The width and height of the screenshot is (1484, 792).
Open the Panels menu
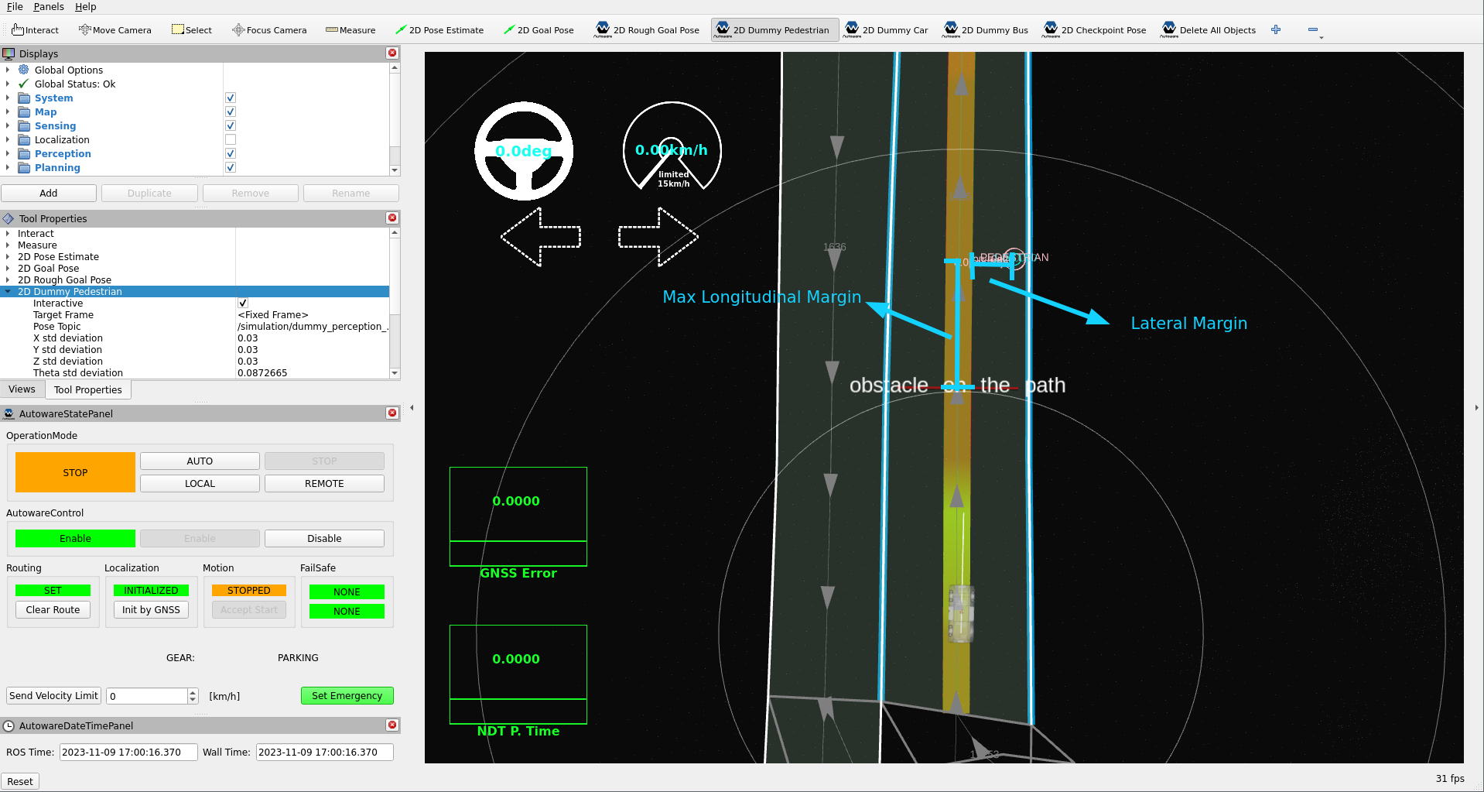point(49,7)
